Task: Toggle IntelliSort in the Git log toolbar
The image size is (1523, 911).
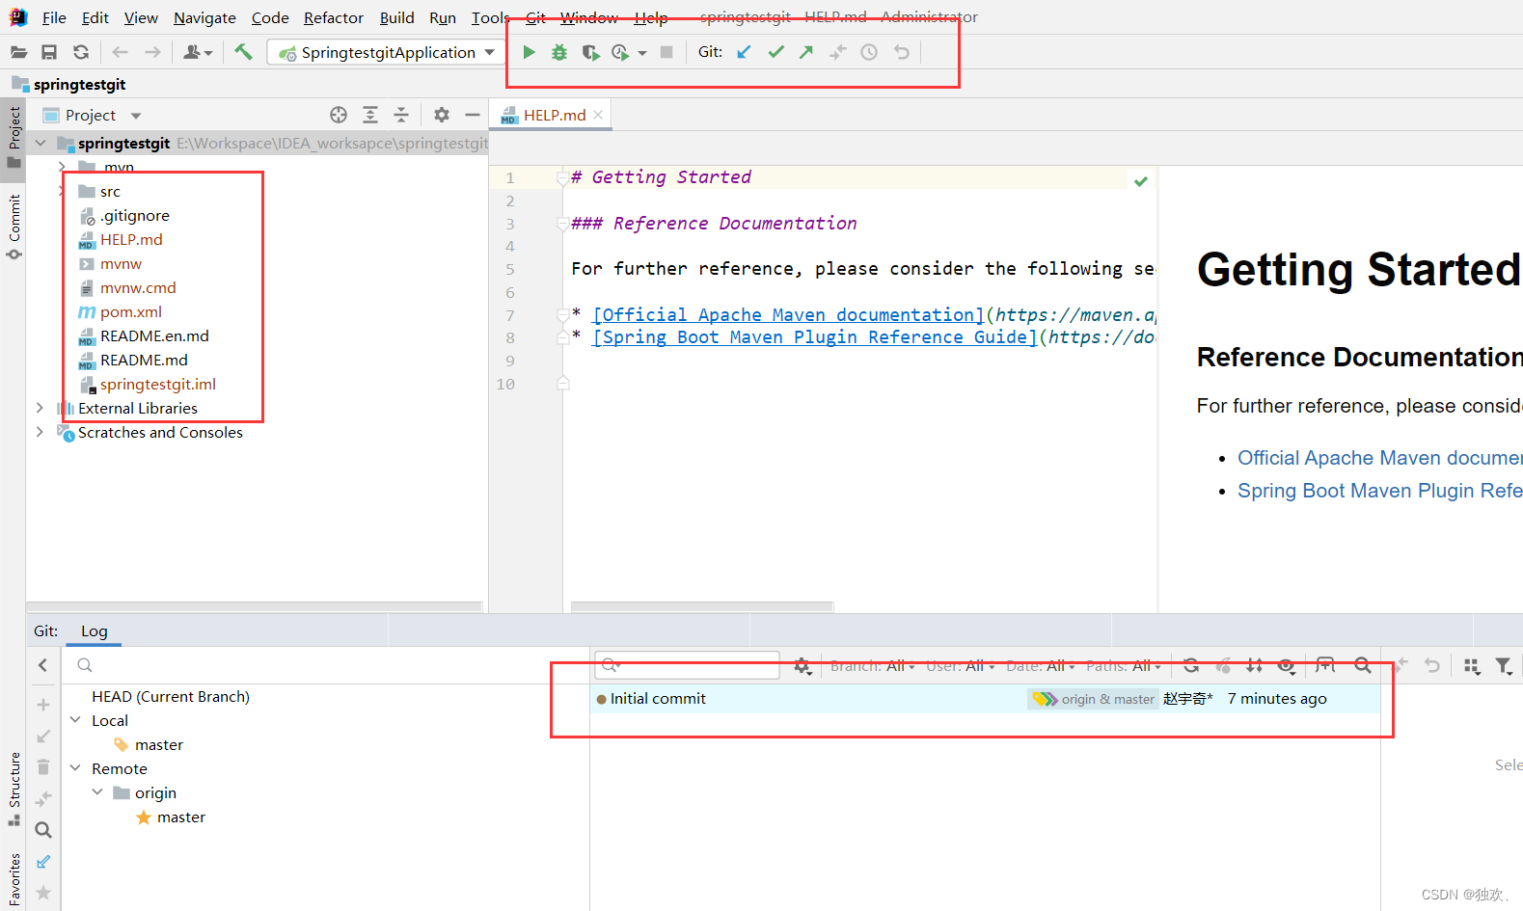Action: click(x=1254, y=665)
